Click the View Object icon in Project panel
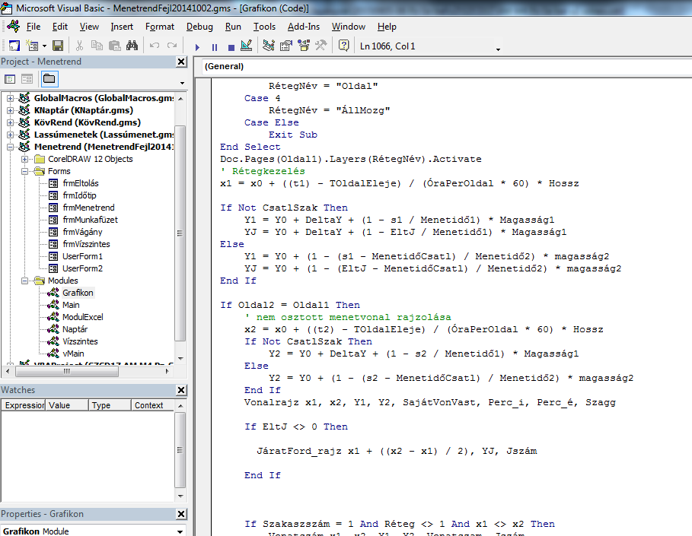The image size is (692, 536). coord(27,79)
